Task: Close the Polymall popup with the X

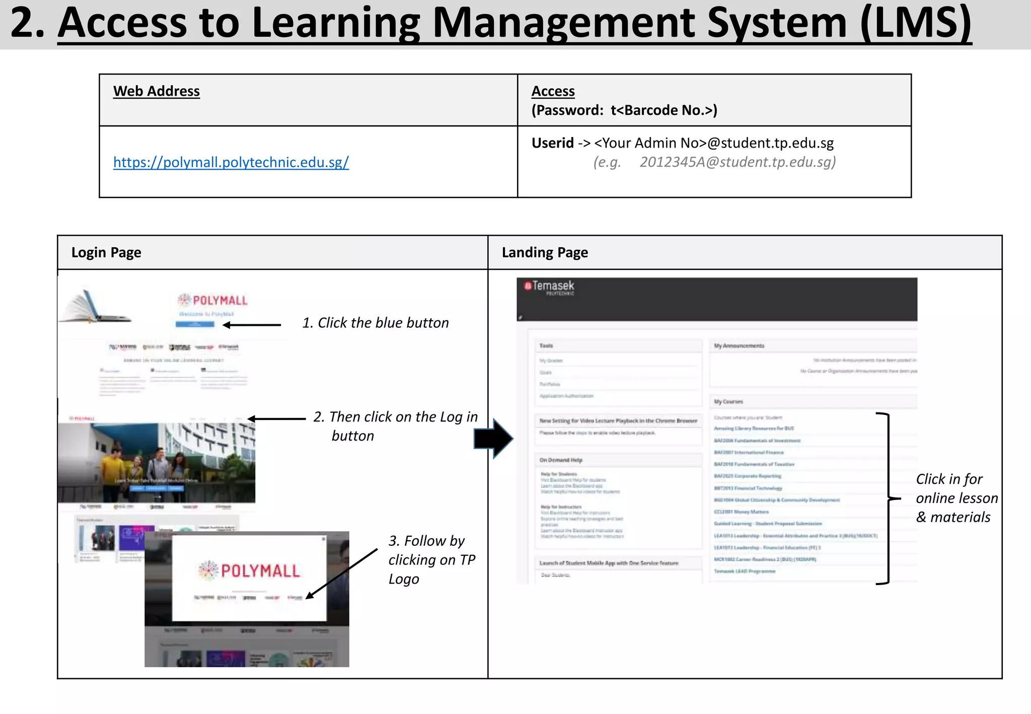Action: (x=324, y=539)
